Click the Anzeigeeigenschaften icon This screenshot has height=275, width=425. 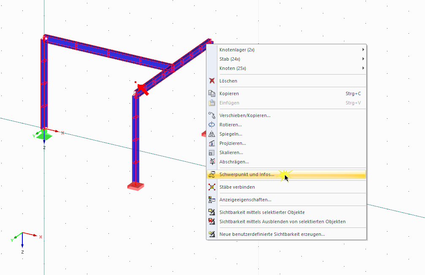pos(212,200)
